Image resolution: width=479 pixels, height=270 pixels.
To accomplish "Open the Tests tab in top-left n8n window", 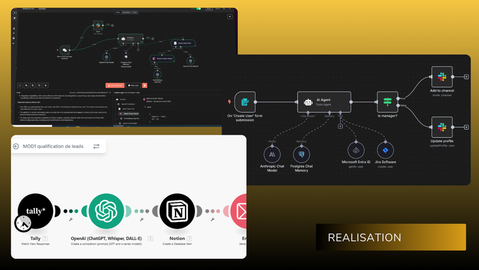I will tap(134, 12).
